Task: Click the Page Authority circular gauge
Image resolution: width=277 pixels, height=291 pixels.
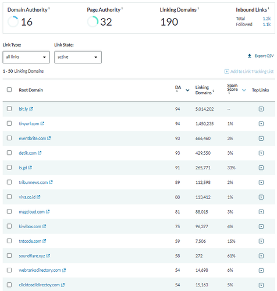Action: coord(93,22)
